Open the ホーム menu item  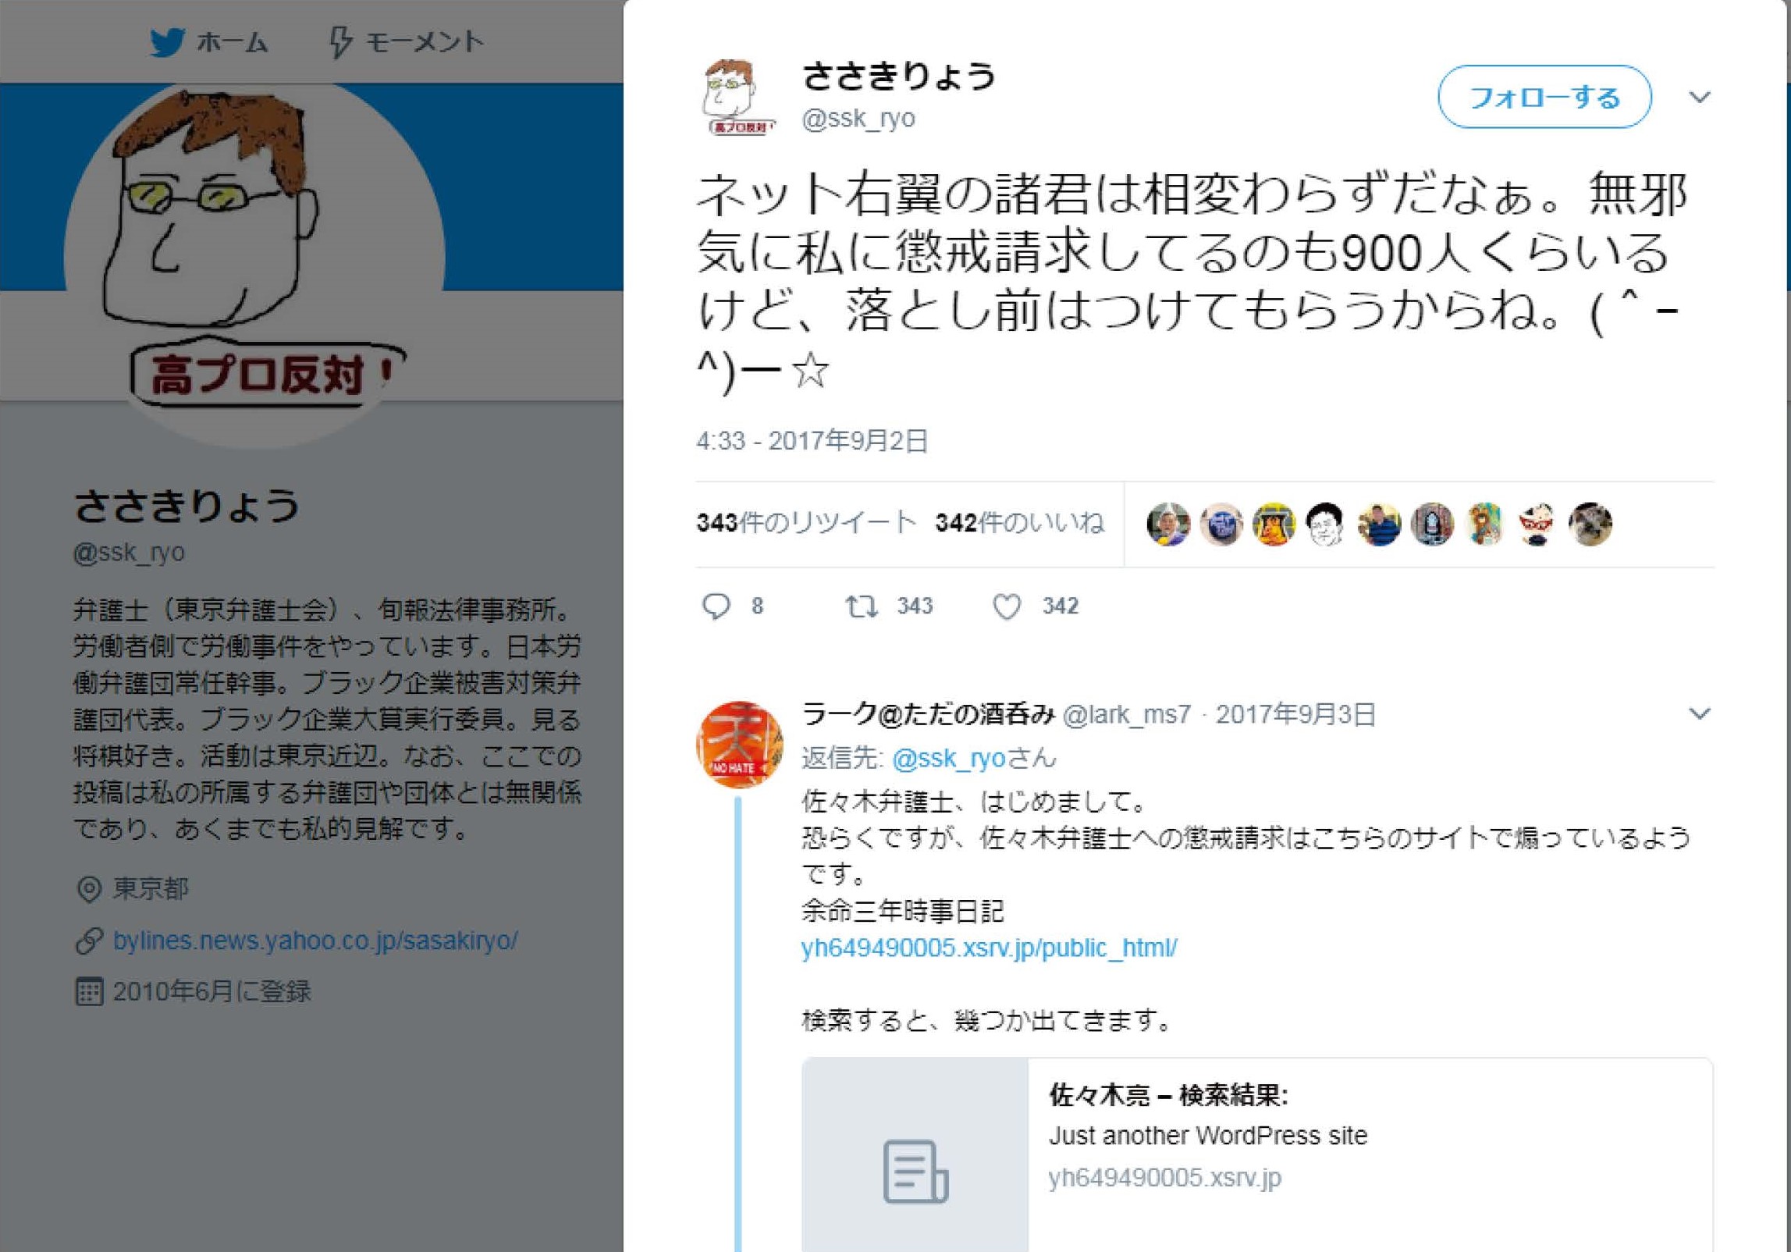pyautogui.click(x=209, y=42)
